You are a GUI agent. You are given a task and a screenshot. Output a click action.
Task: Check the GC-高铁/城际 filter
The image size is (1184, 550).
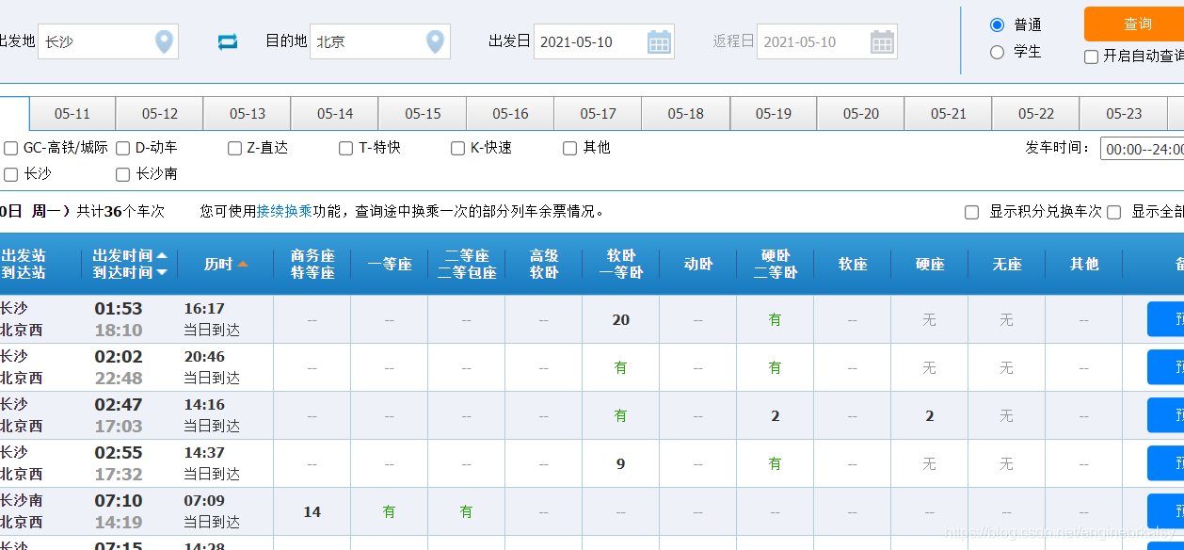tap(11, 148)
